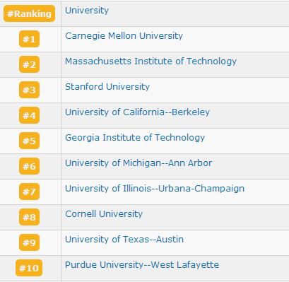The width and height of the screenshot is (289, 282).
Task: Open Purdue University--West Lafayette link
Action: coord(142,265)
